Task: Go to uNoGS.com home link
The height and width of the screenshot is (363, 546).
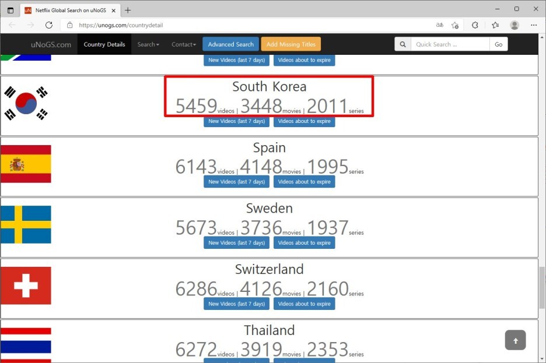Action: [x=51, y=44]
